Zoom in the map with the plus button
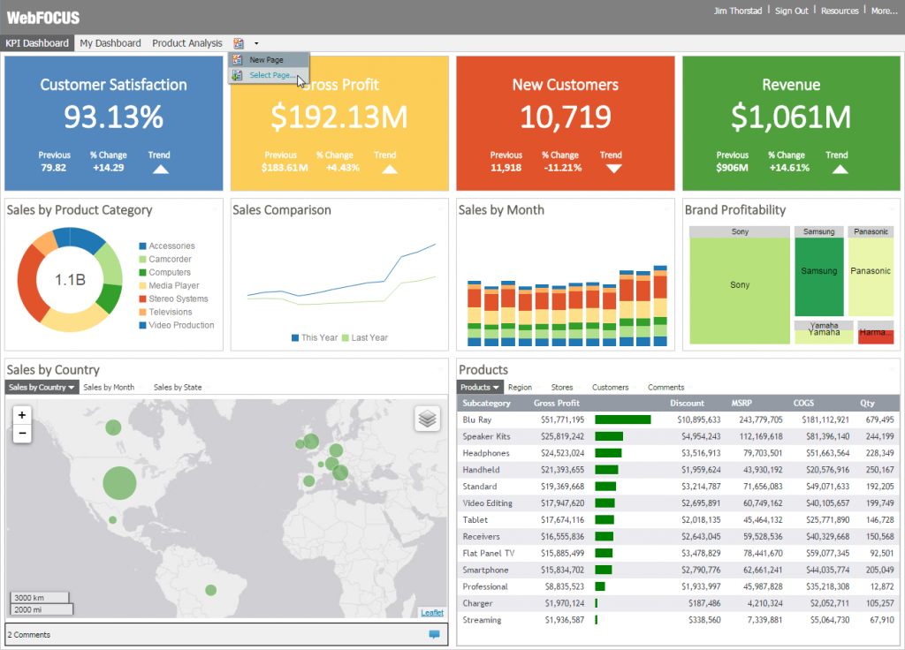This screenshot has width=905, height=650. pos(22,415)
